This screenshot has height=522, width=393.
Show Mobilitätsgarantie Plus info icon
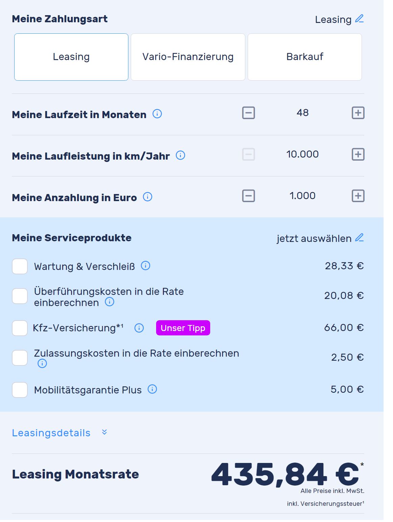point(152,389)
